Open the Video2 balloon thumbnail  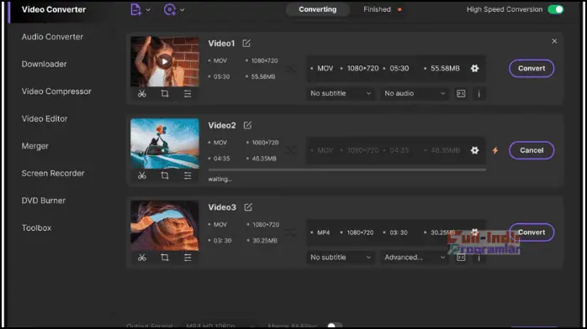click(x=165, y=144)
